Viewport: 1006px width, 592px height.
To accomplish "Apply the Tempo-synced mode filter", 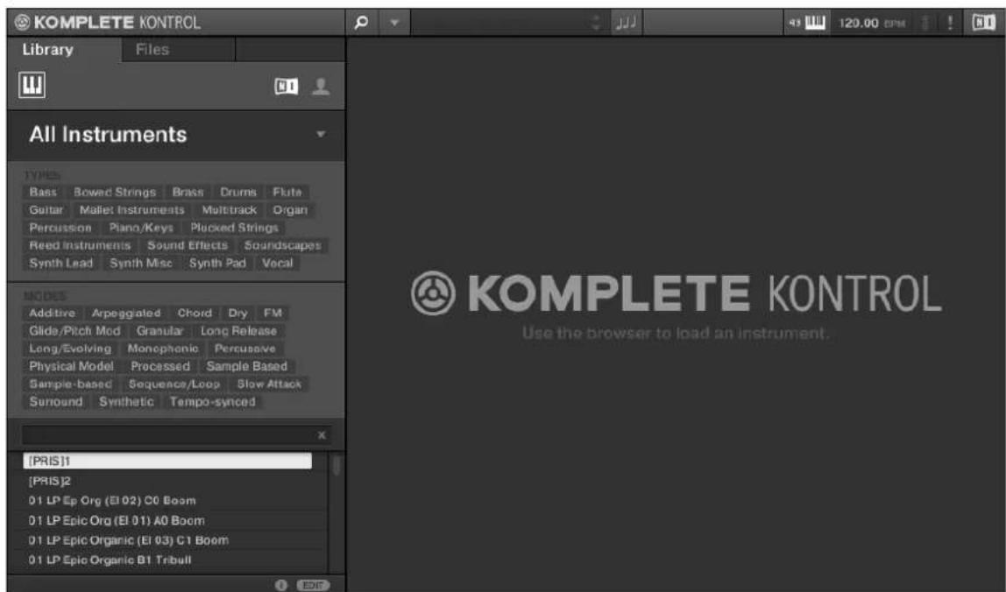I will coord(212,401).
